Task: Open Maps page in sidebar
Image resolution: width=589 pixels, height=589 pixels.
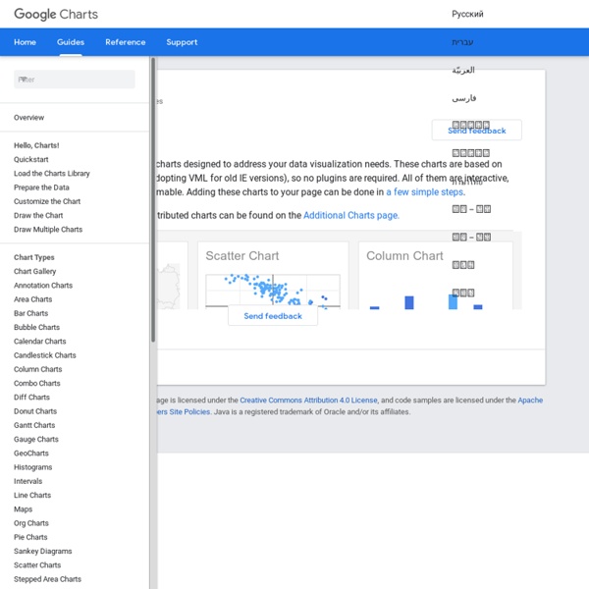Action: tap(23, 509)
